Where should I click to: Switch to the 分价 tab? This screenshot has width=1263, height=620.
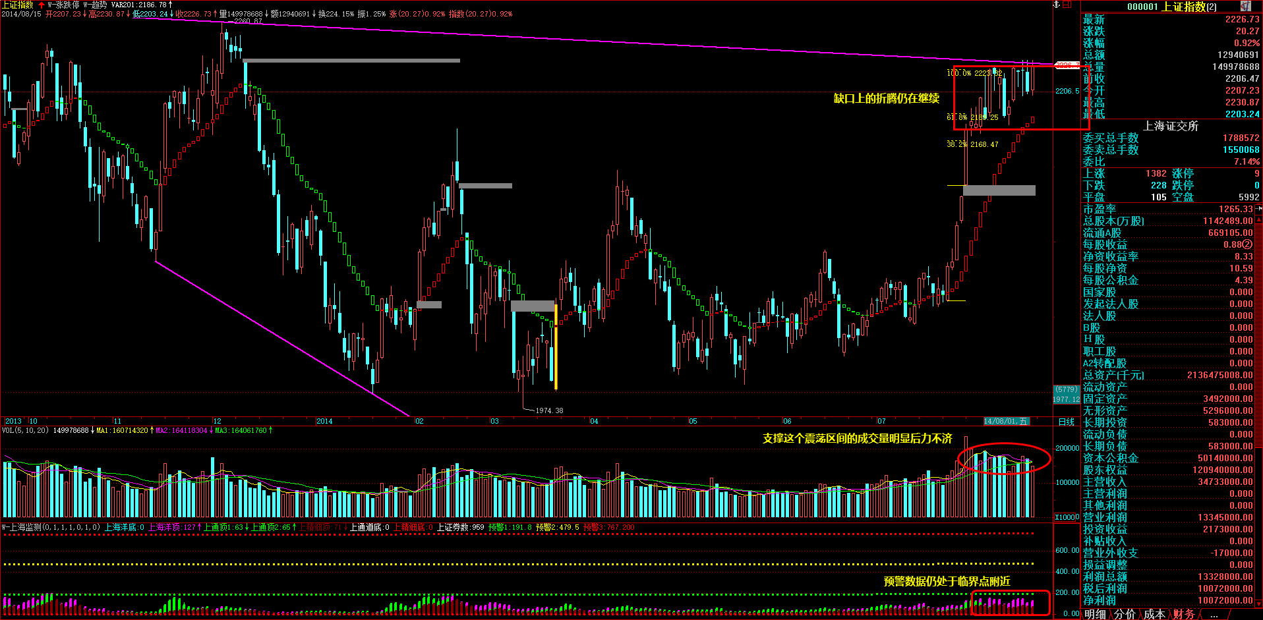pyautogui.click(x=1125, y=614)
